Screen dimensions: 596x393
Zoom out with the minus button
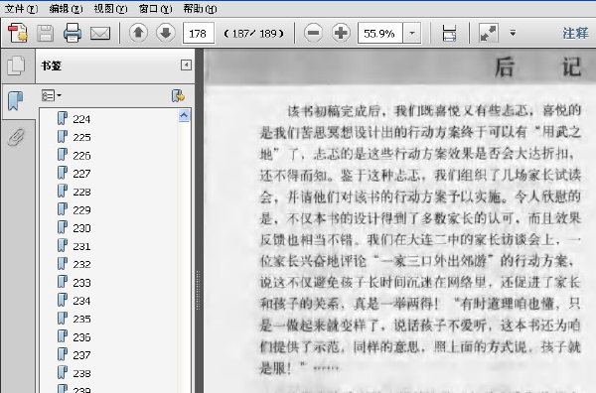313,33
